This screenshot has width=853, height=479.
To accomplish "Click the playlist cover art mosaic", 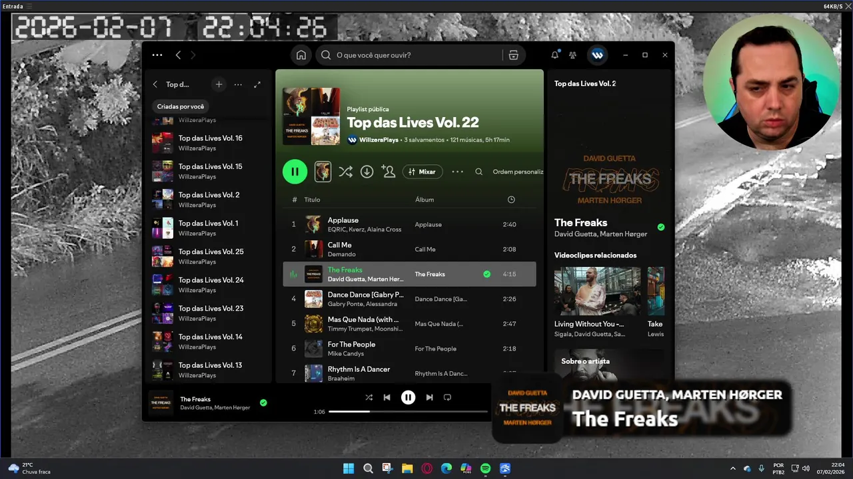I will coord(311,116).
